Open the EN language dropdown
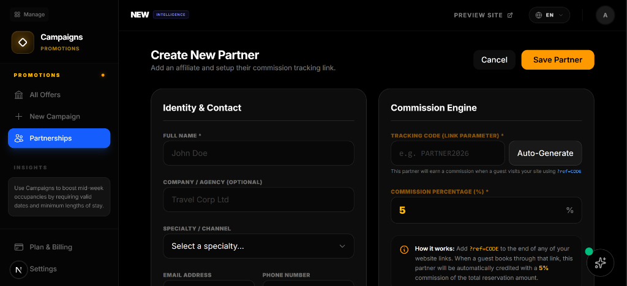Image resolution: width=627 pixels, height=286 pixels. tap(549, 15)
